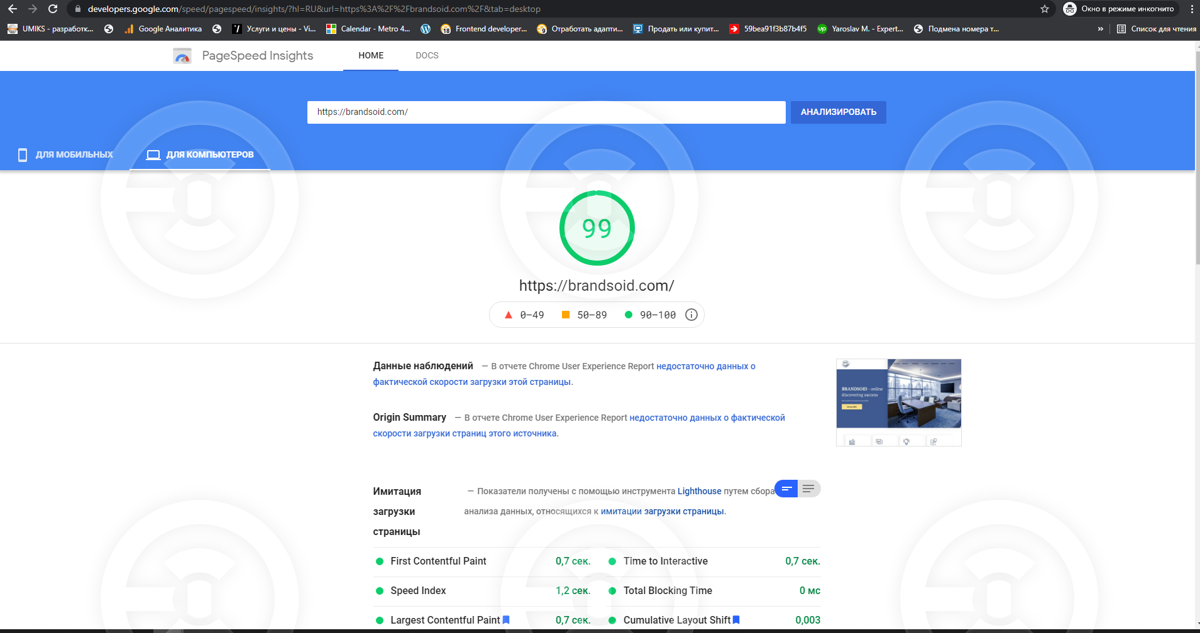Click the padlock site info icon
Image resolution: width=1200 pixels, height=633 pixels.
point(78,9)
